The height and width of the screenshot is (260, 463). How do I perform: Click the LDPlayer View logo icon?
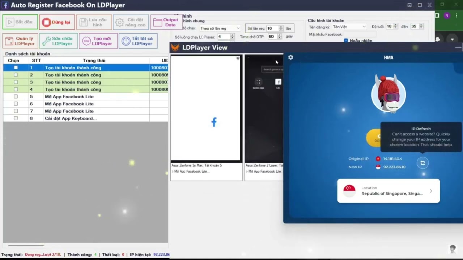point(175,47)
